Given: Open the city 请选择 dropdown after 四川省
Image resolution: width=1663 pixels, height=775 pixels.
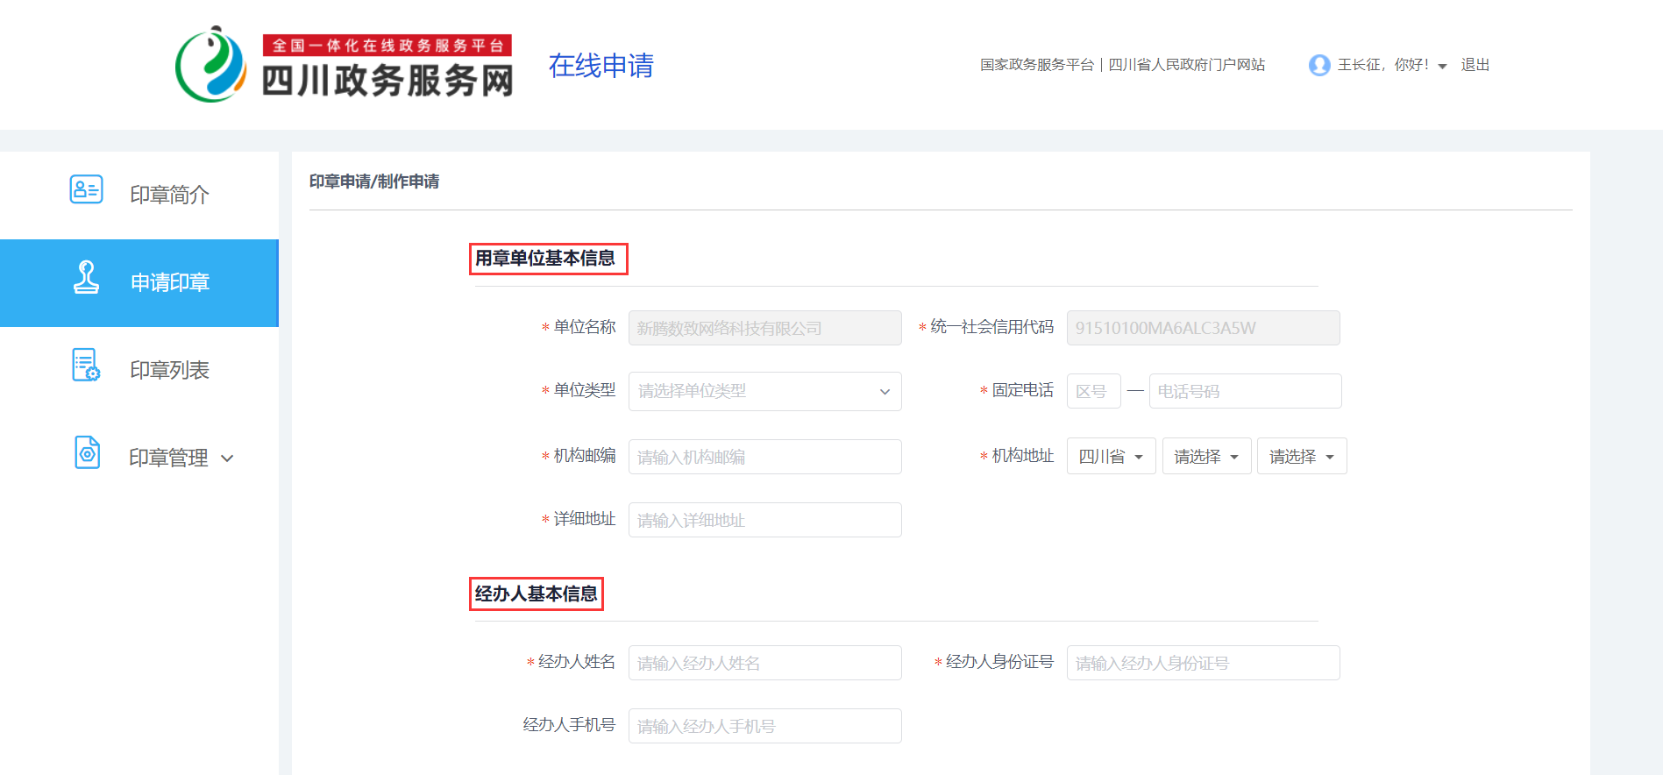Looking at the screenshot, I should tap(1206, 456).
